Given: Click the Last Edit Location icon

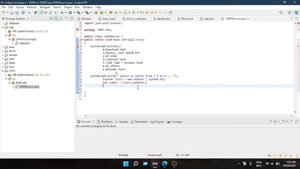Looking at the screenshot, I should [x=142, y=13].
